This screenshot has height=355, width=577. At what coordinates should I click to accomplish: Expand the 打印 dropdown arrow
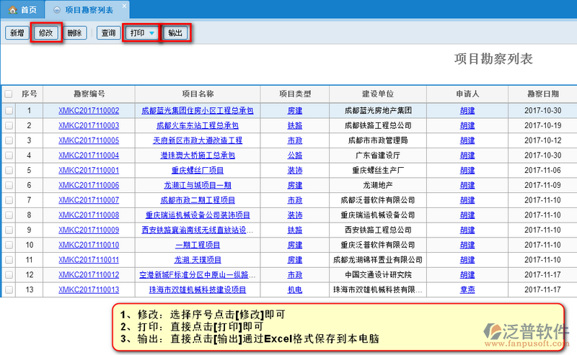(151, 34)
